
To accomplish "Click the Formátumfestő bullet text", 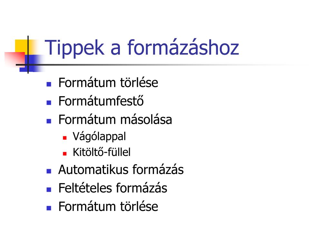I will point(101,101).
